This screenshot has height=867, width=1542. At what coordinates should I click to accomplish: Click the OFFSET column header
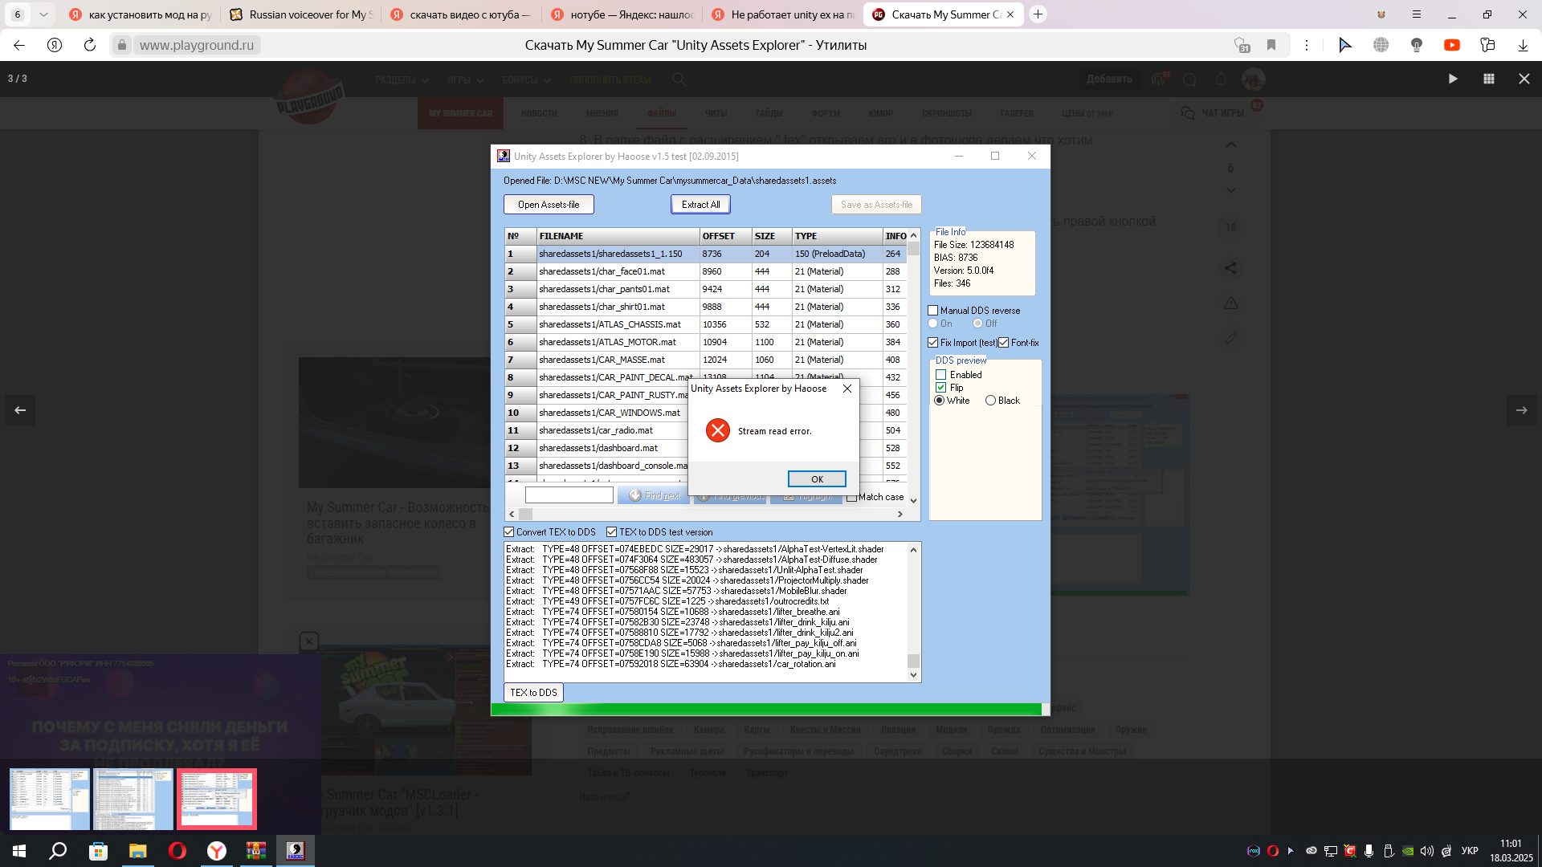tap(725, 236)
